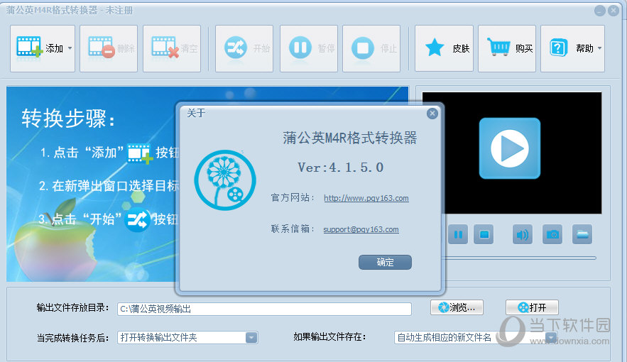Mute the preview volume speaker icon

[522, 234]
